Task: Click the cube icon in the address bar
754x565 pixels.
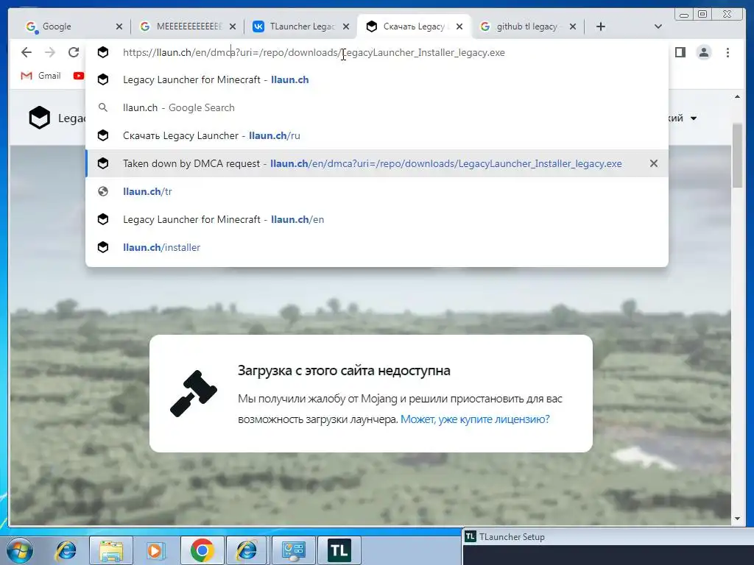Action: pos(103,52)
